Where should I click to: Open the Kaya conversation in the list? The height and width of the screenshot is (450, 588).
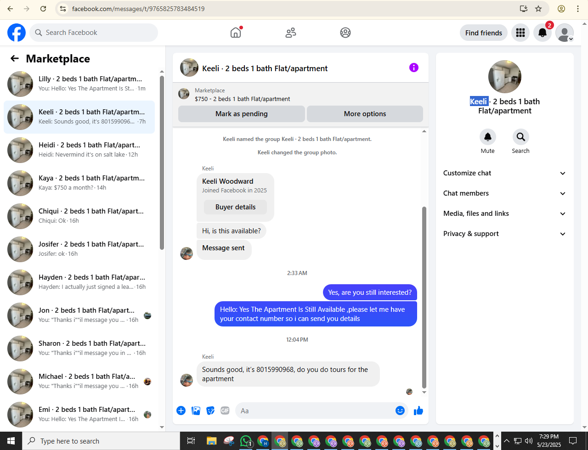click(x=79, y=183)
